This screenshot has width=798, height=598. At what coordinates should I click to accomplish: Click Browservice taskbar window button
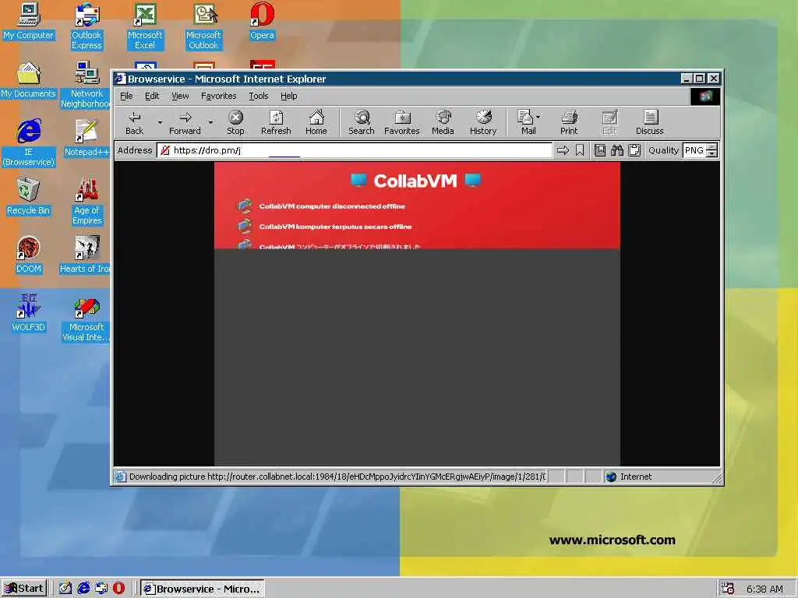(203, 589)
